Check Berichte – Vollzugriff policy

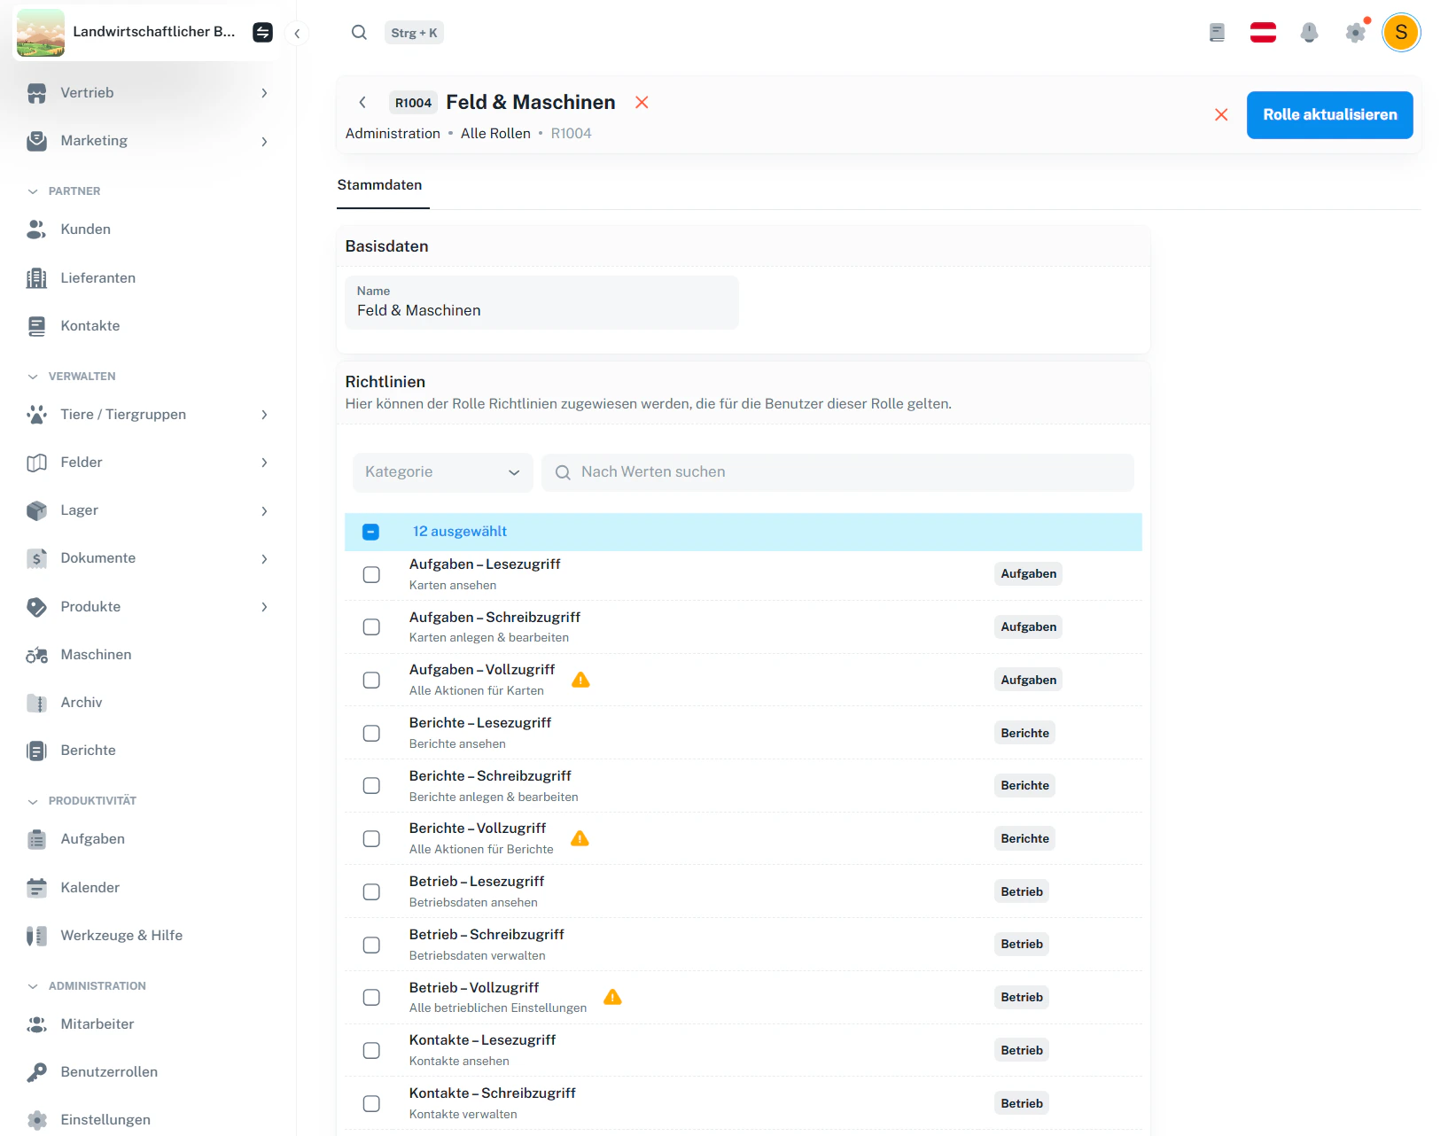click(x=371, y=838)
